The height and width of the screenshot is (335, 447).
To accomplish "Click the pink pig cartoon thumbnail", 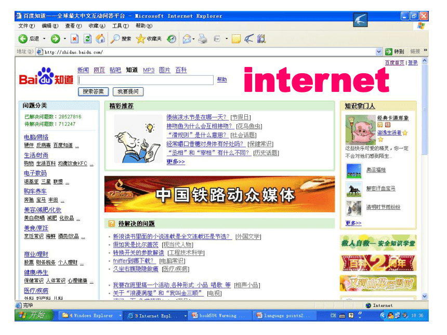I will click(x=360, y=130).
